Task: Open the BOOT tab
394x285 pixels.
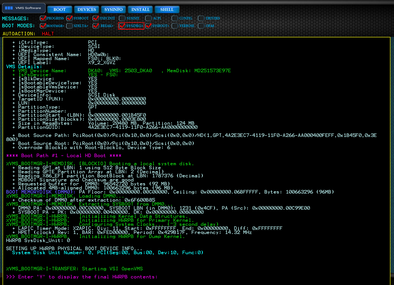Action: (x=60, y=10)
